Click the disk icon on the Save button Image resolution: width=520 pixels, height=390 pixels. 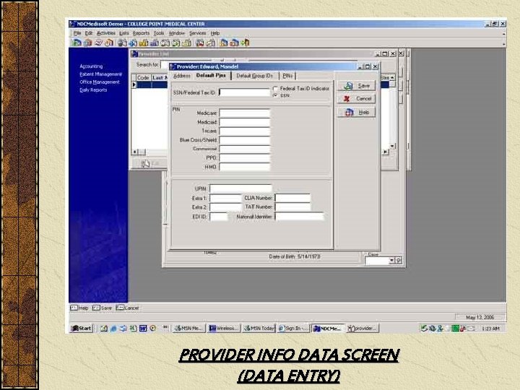[x=348, y=86]
